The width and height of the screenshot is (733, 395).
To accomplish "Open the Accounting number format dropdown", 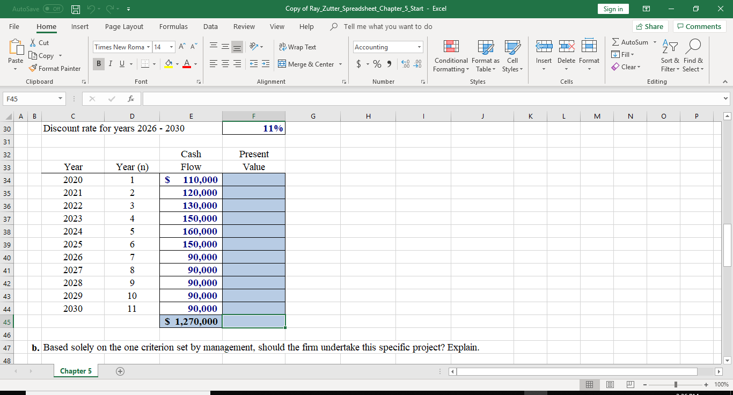I will coord(419,47).
